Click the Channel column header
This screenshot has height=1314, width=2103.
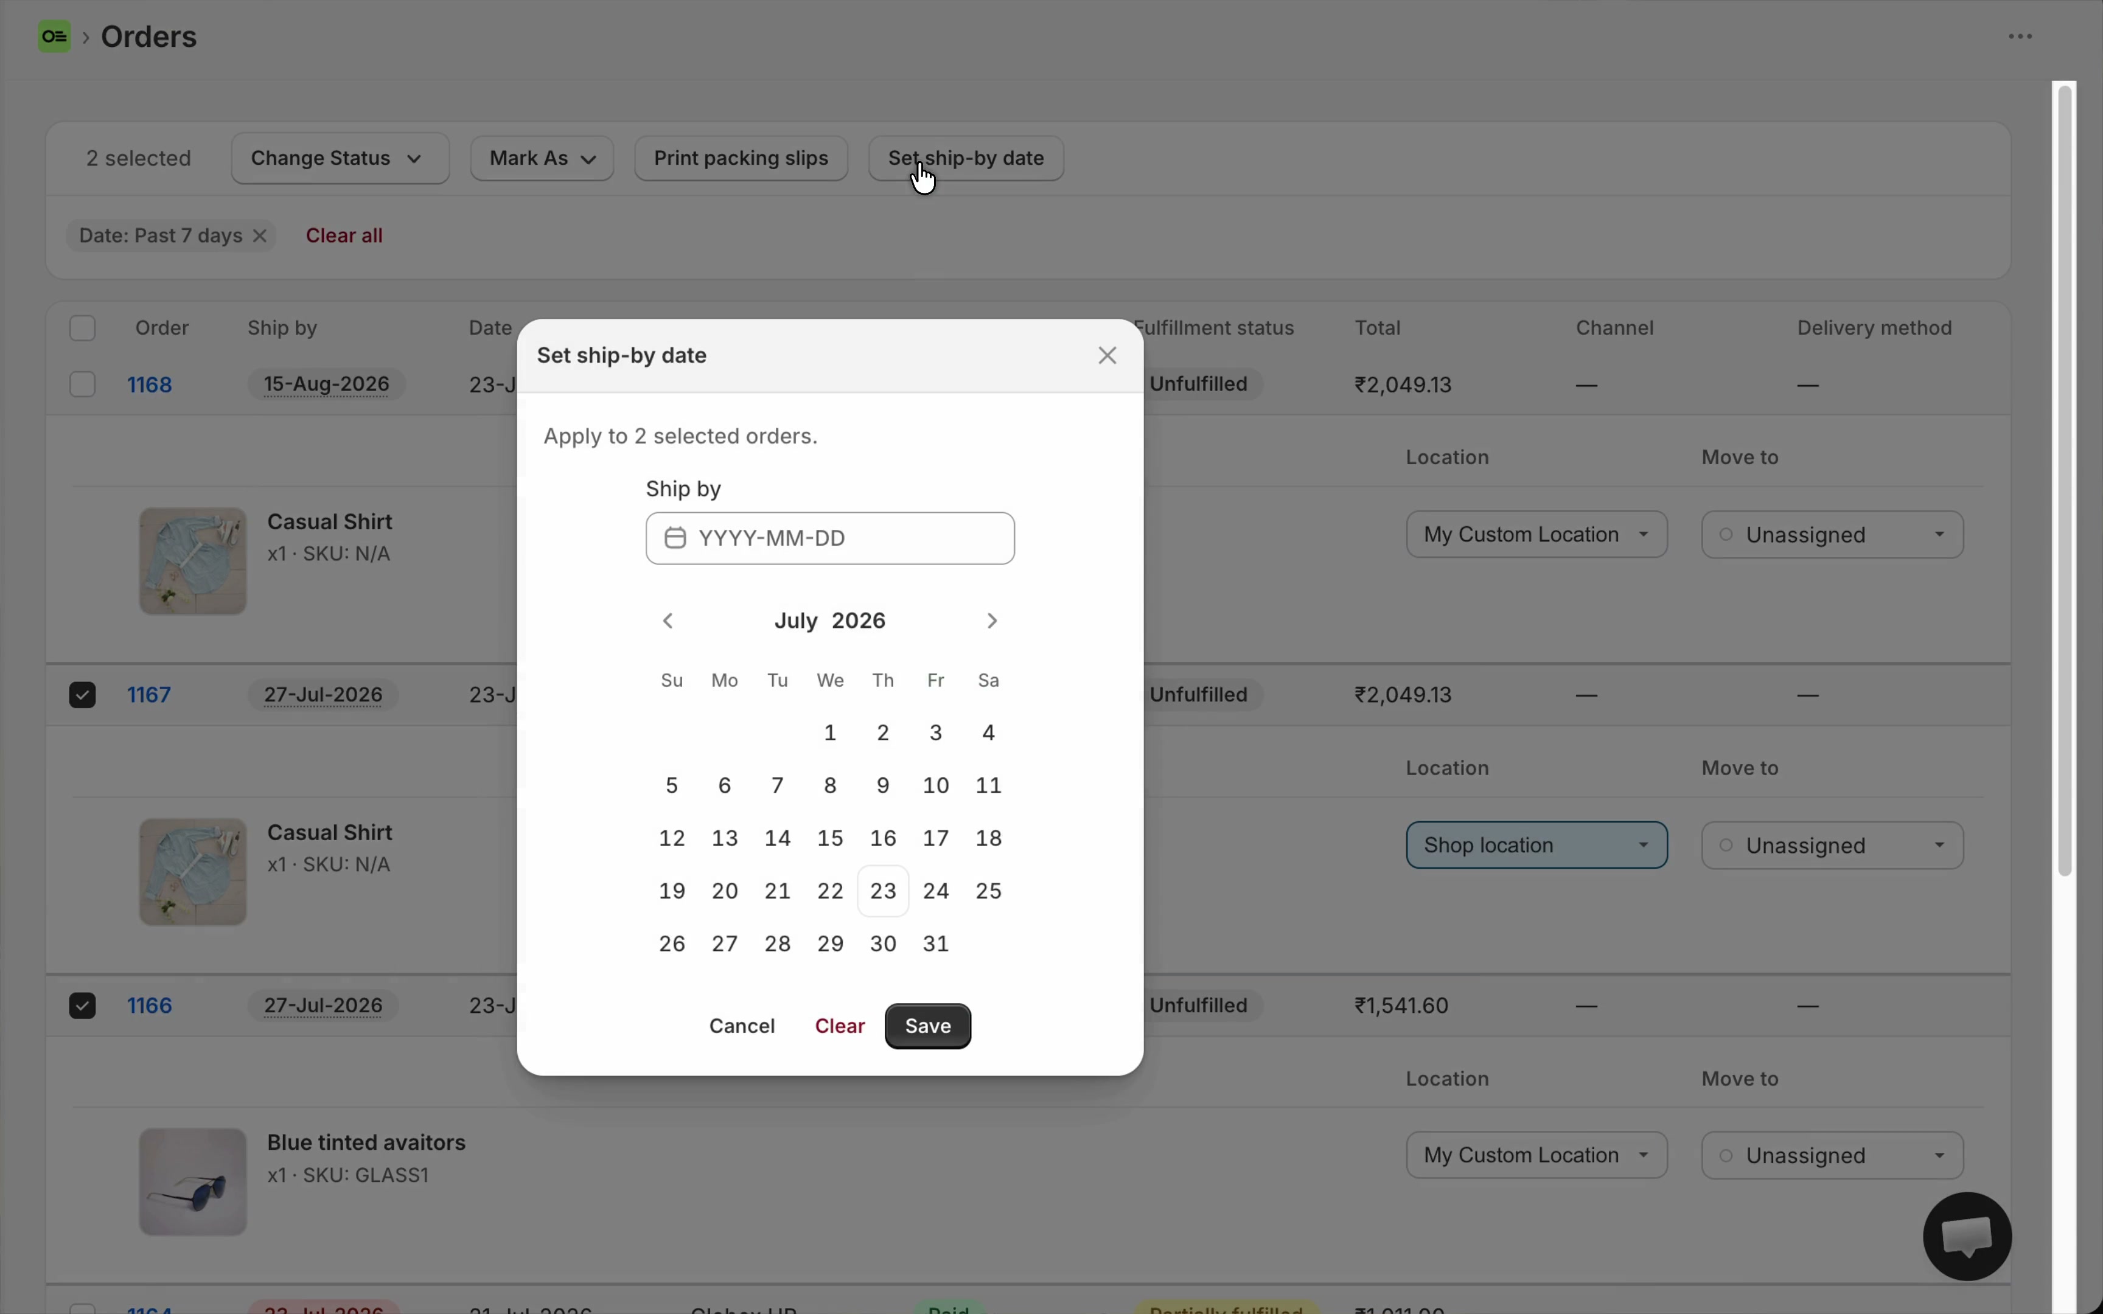(x=1614, y=328)
